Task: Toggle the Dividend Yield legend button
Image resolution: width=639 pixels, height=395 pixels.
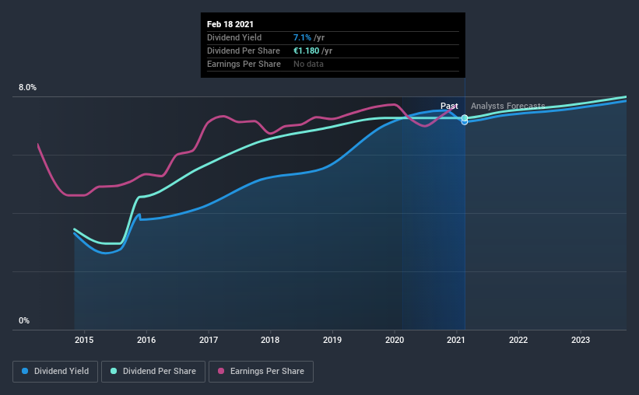Action: coord(55,372)
